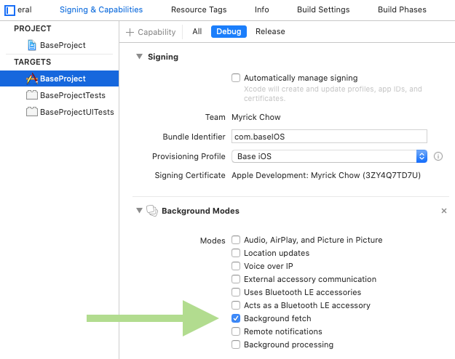Click the Background Modes capability icon
455x359 pixels.
pos(152,211)
